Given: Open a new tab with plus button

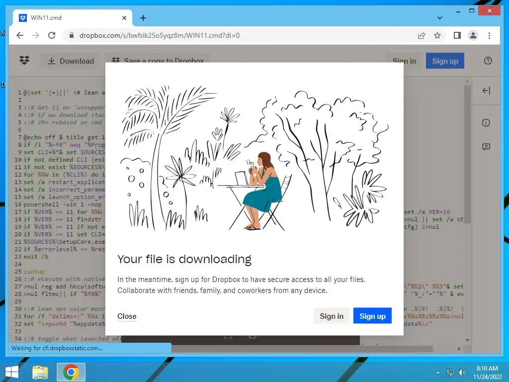Looking at the screenshot, I should (143, 18).
